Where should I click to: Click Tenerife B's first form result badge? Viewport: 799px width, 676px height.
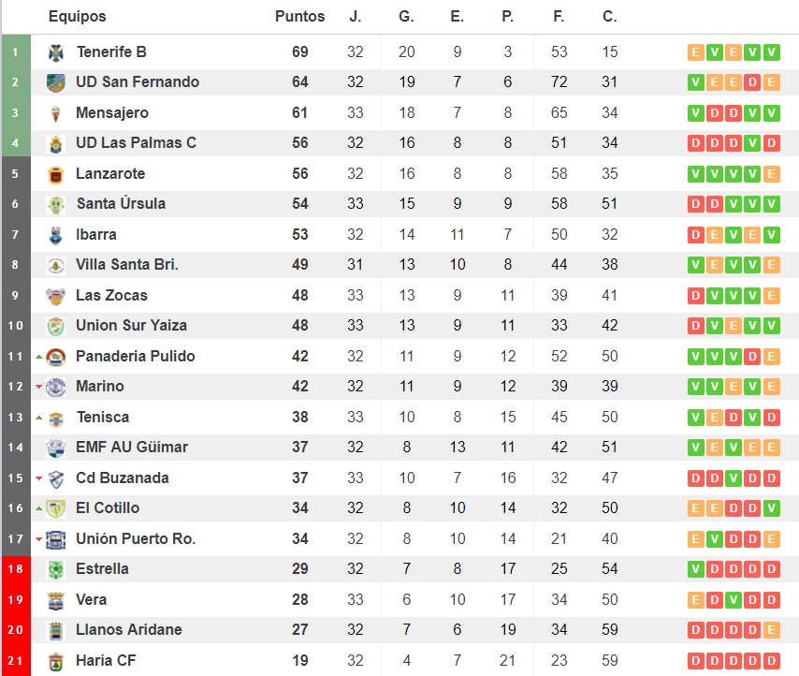(x=695, y=52)
